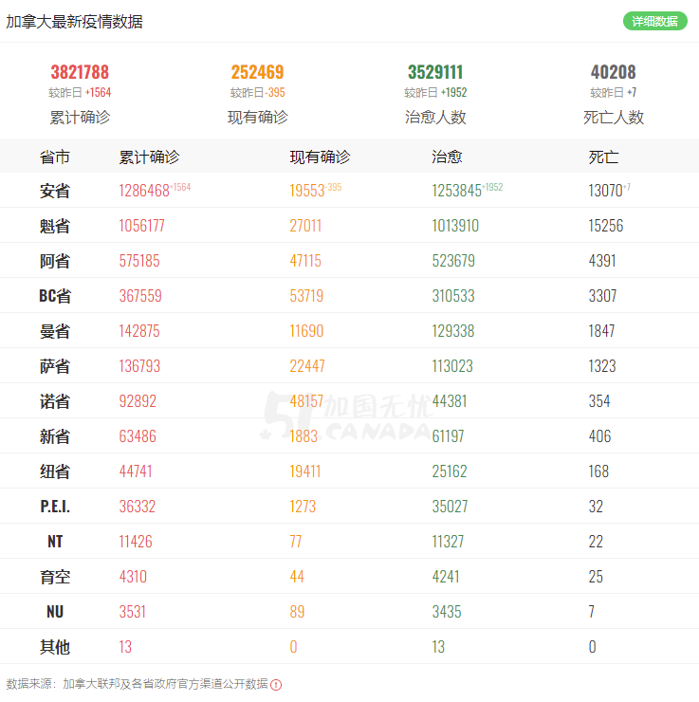Click 诺省 deaths value 354
The height and width of the screenshot is (702, 699).
[599, 401]
